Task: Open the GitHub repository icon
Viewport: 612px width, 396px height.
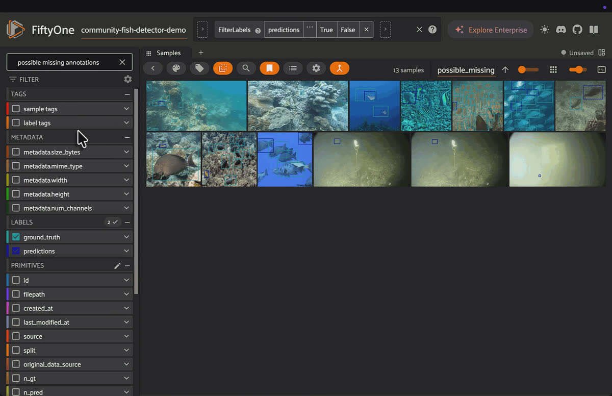Action: click(x=577, y=30)
